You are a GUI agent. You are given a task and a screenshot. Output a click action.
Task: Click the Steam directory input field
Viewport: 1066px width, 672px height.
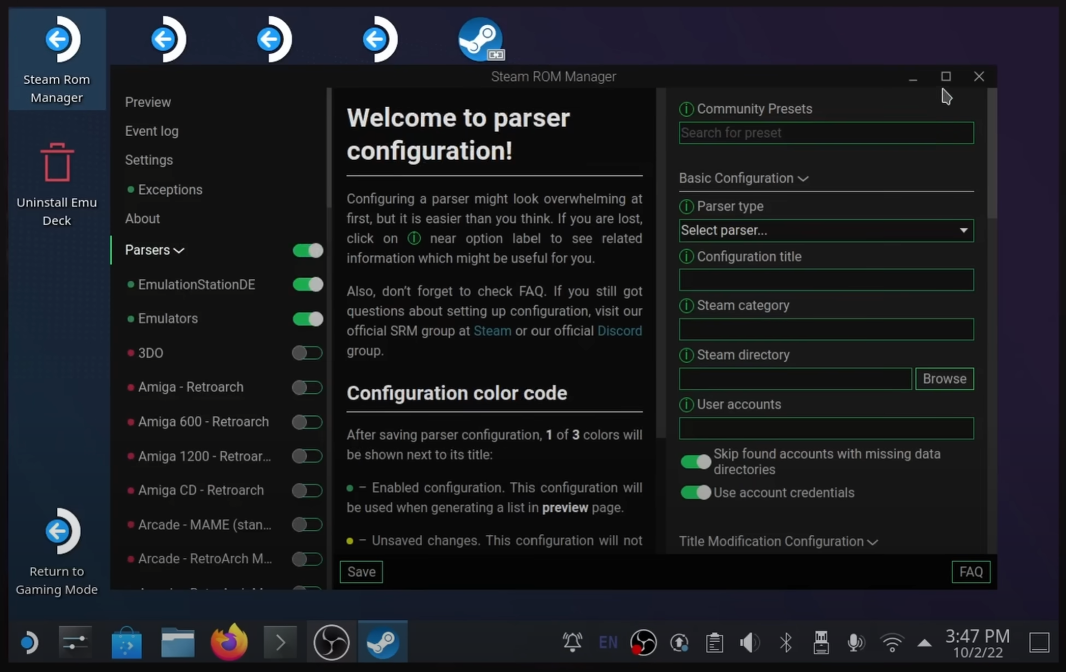pyautogui.click(x=795, y=379)
